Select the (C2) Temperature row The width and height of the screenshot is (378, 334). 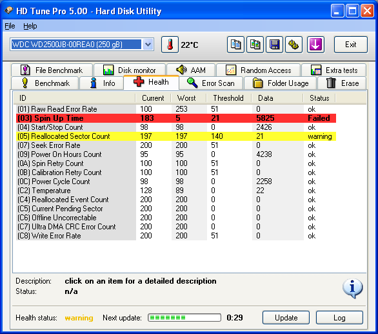(x=176, y=191)
